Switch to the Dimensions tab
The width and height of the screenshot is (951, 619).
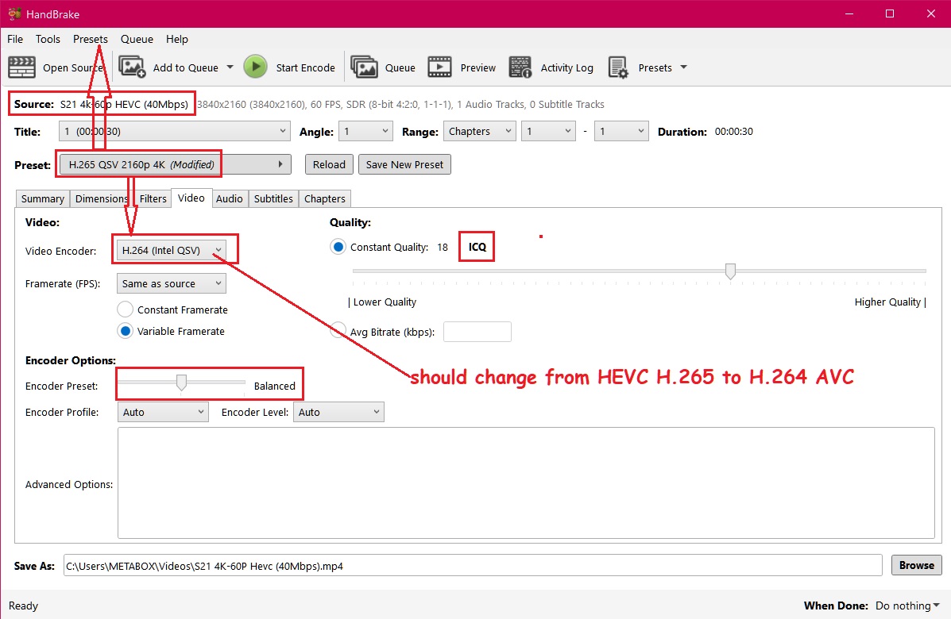[101, 198]
